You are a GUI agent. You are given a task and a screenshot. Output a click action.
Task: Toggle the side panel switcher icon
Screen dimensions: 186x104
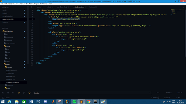(x=3, y=98)
